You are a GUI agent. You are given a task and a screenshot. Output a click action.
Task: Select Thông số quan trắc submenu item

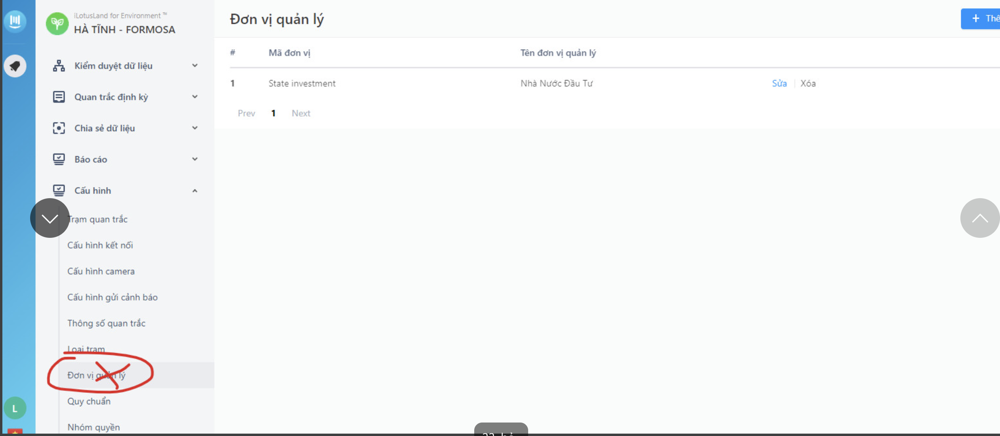point(106,323)
